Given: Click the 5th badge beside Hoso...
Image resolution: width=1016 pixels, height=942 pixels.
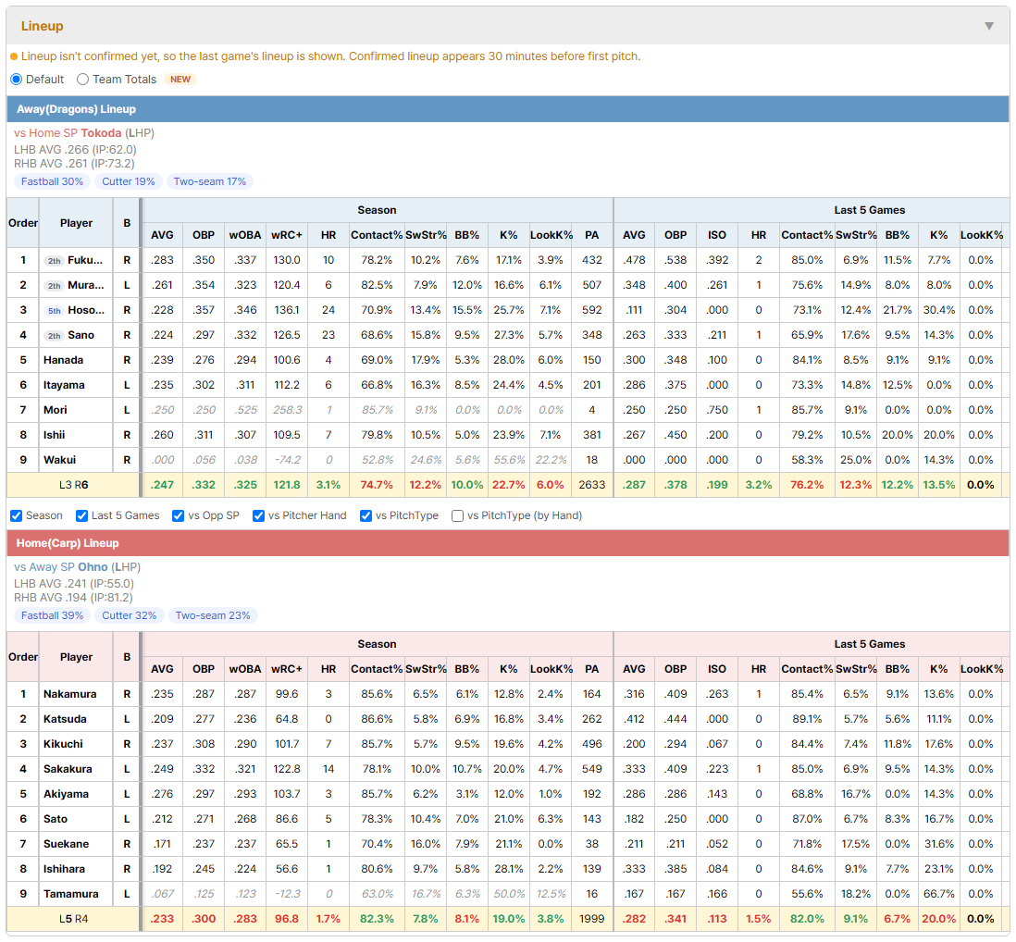Looking at the screenshot, I should click(55, 311).
